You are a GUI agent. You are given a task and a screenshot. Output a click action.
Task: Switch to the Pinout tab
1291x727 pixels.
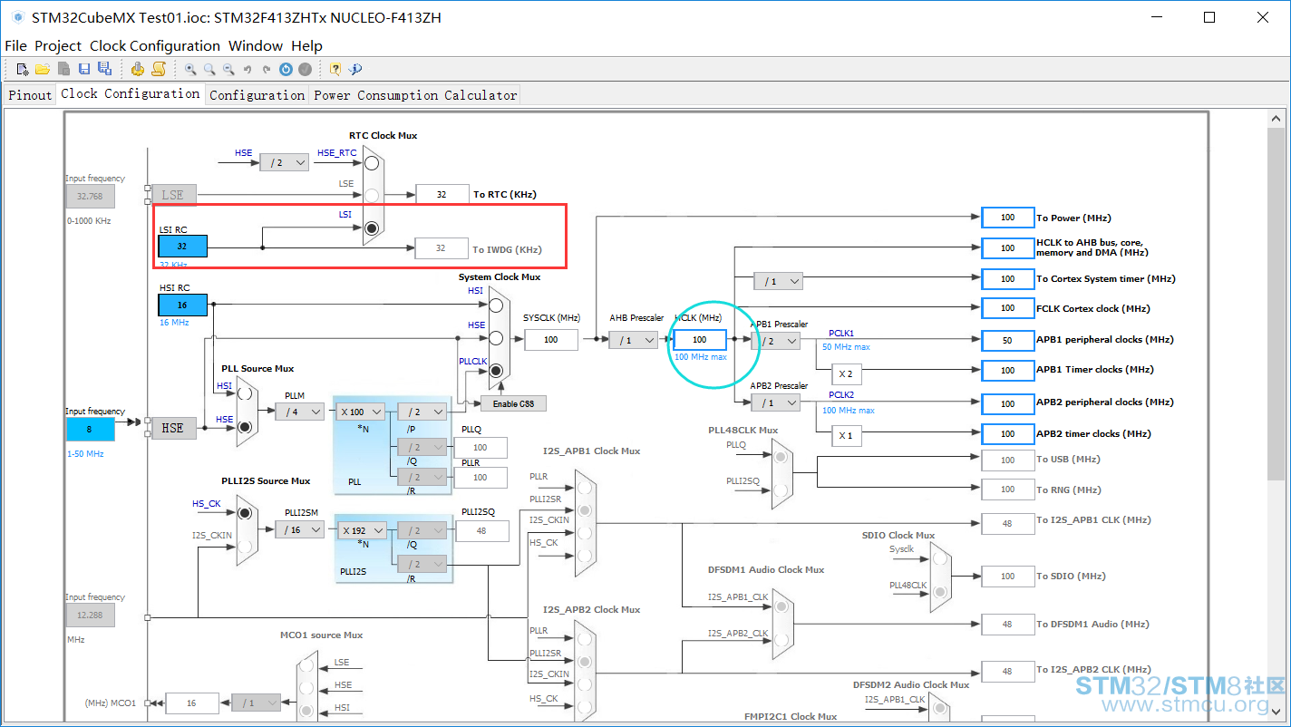30,94
